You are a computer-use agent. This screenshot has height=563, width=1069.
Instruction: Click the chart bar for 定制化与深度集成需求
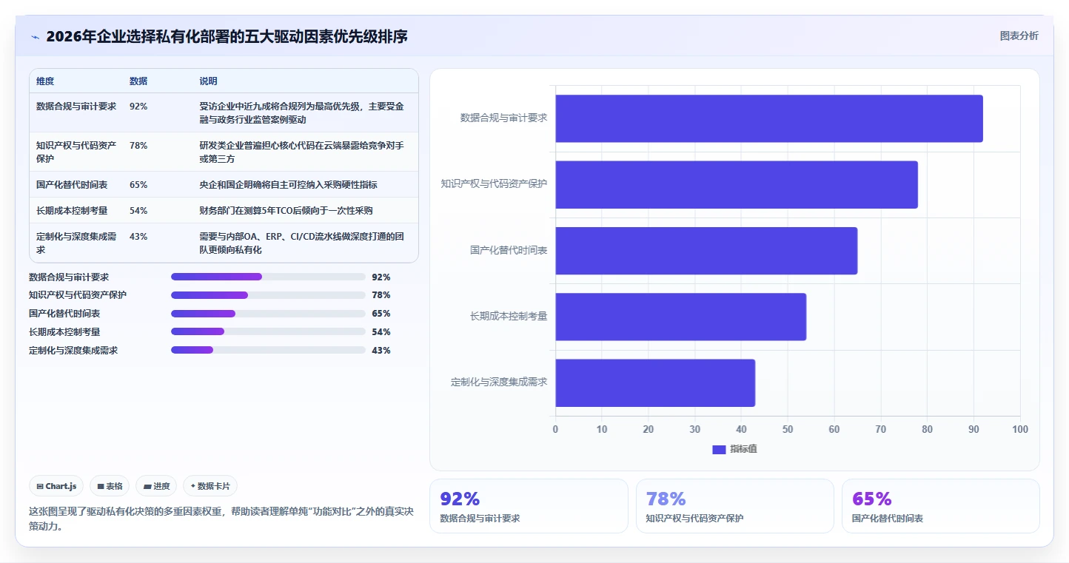(x=655, y=382)
